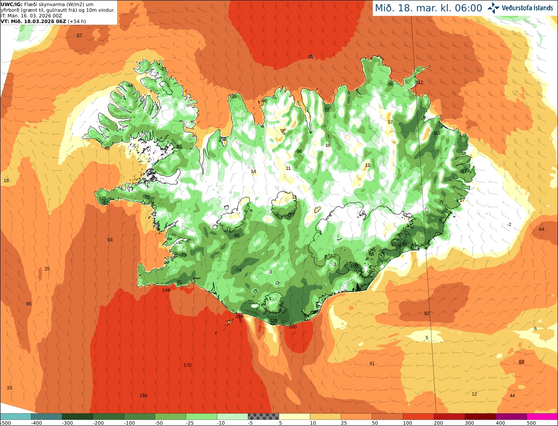Click the map value 6 at the right edge

pos(535,328)
